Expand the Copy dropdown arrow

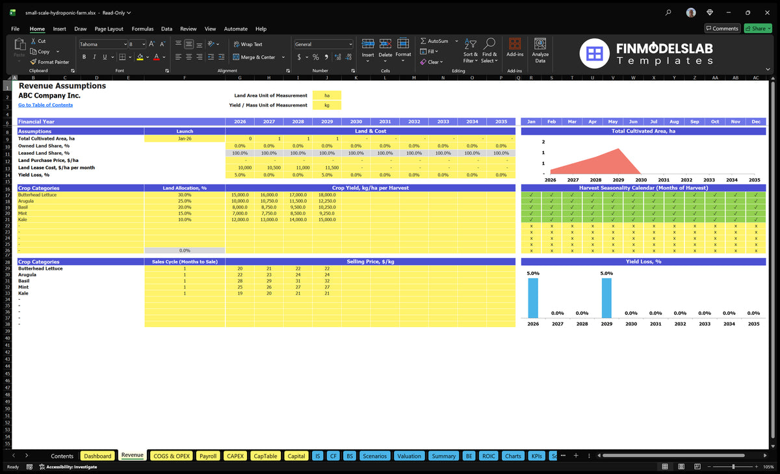tap(58, 51)
